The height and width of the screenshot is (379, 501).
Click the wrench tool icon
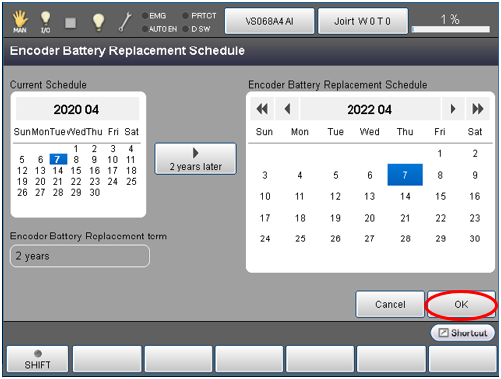point(125,22)
